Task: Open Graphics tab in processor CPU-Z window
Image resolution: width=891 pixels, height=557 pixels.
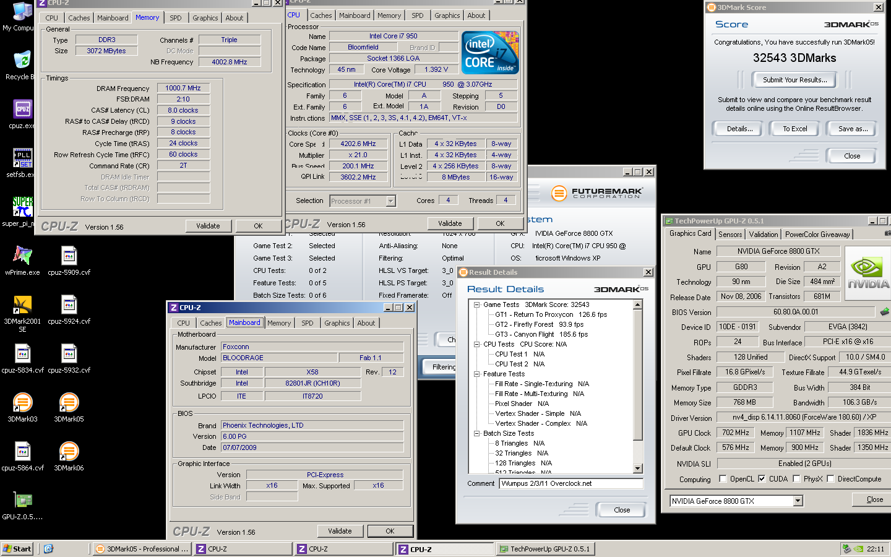Action: 447,15
